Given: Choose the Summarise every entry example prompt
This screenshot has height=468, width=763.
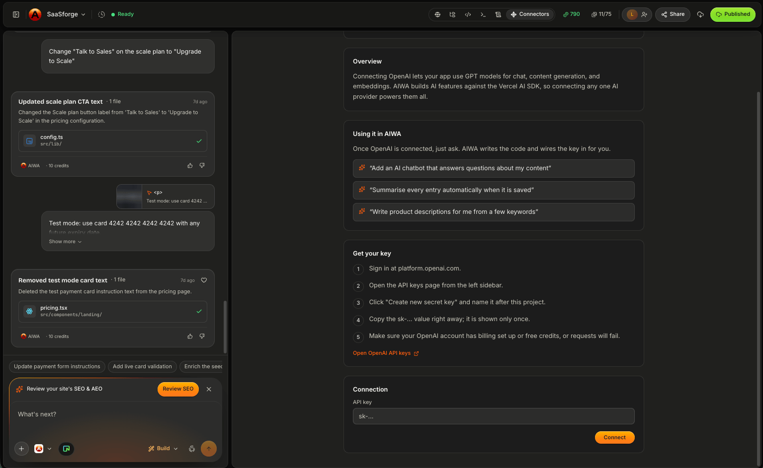Looking at the screenshot, I should tap(494, 190).
